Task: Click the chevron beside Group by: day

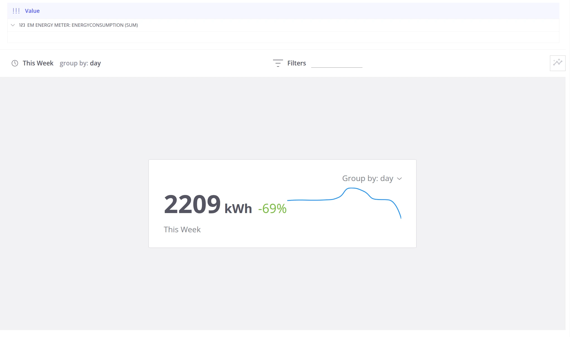Action: tap(400, 179)
